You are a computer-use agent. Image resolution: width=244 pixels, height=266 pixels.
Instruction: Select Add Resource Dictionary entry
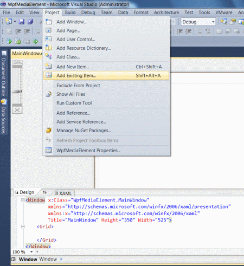(106, 48)
